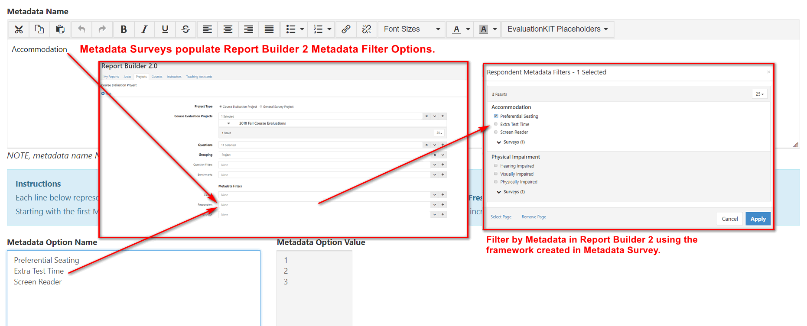This screenshot has height=326, width=807.
Task: Toggle bold formatting
Action: coord(124,29)
